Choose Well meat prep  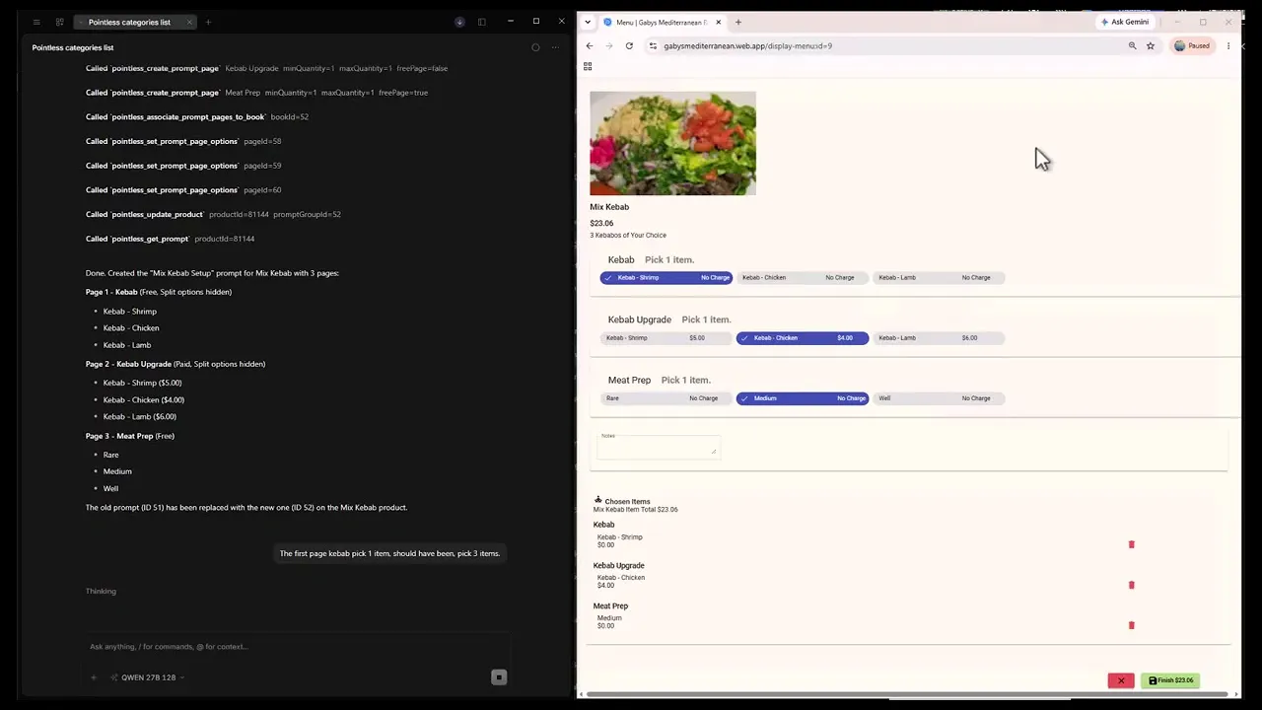[x=939, y=398]
